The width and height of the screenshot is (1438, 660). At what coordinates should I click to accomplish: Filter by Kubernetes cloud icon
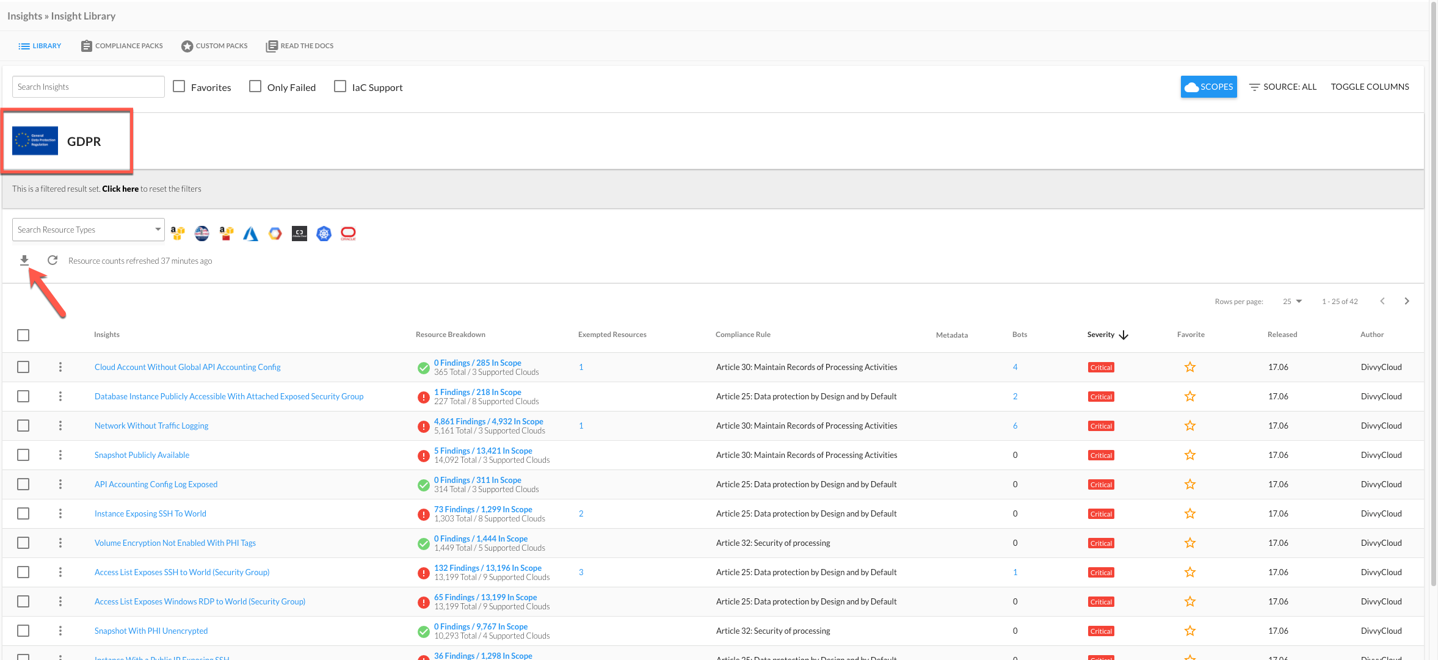tap(324, 234)
